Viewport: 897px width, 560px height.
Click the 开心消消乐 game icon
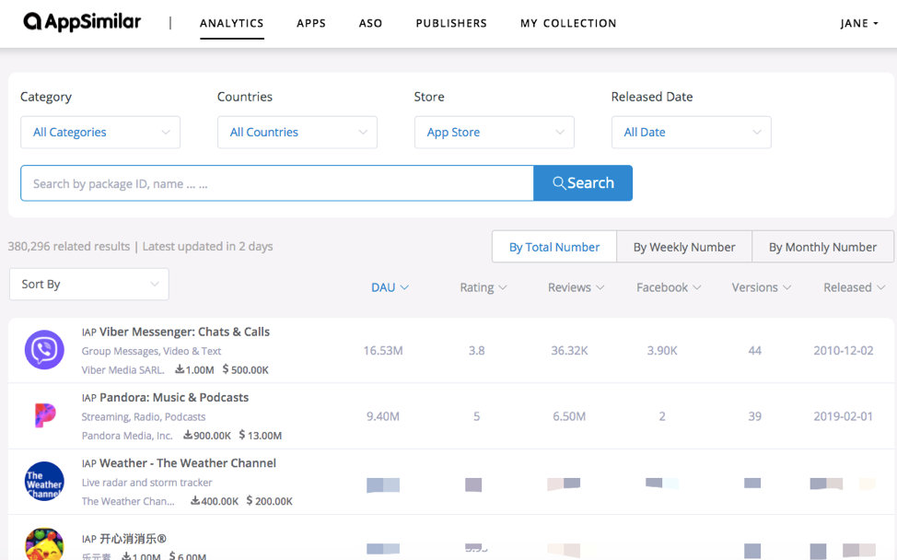(x=44, y=544)
